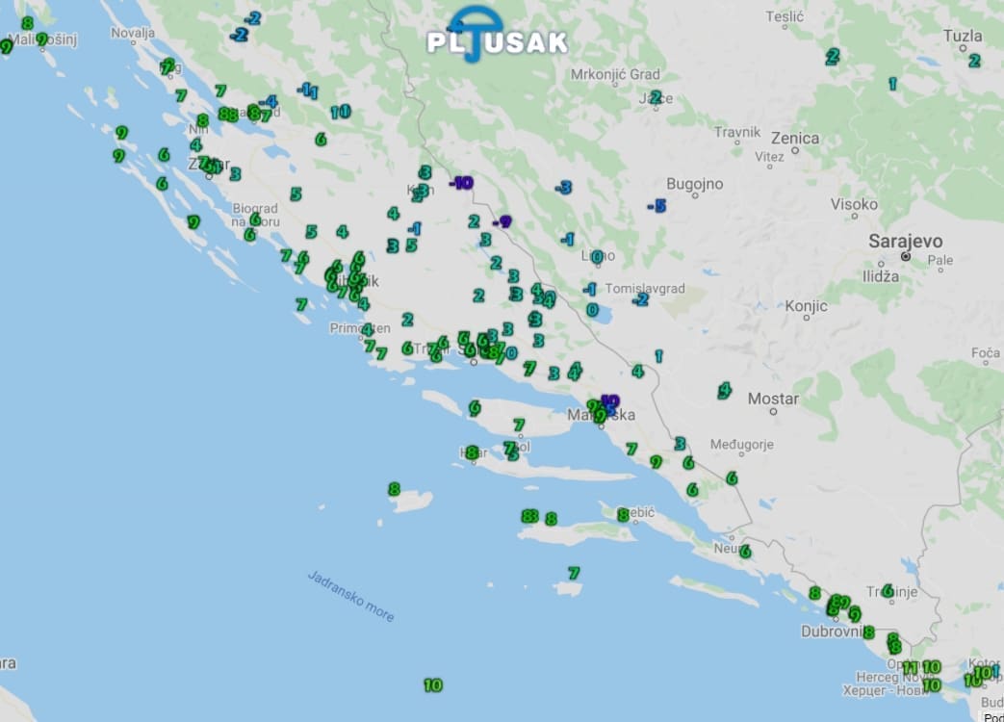The height and width of the screenshot is (722, 1004).
Task: Select the Novalja town label
Action: coord(133,32)
